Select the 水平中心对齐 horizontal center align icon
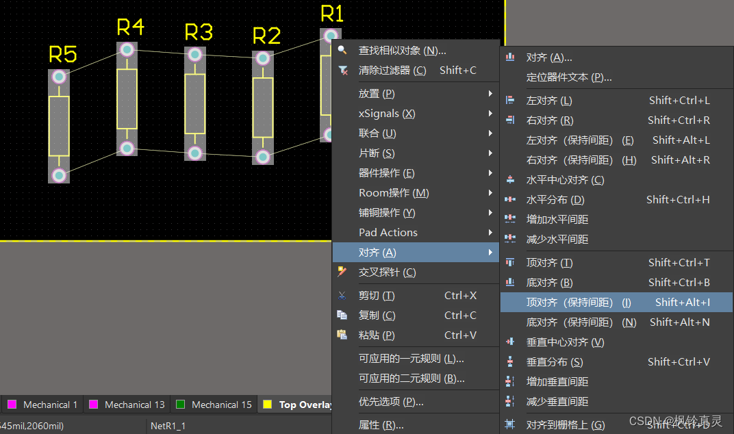The width and height of the screenshot is (734, 434). click(509, 179)
